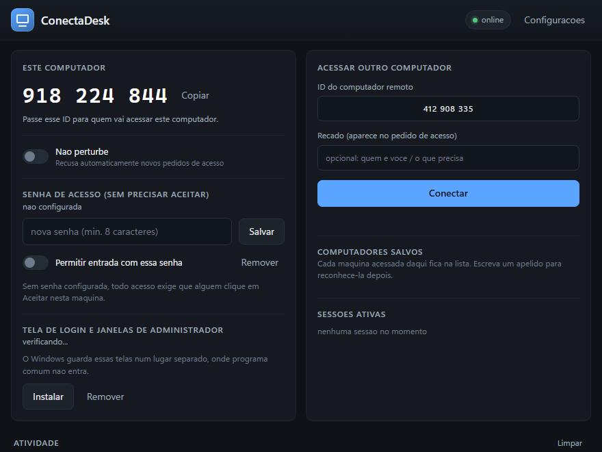Click 'Recusa automaticamente novos pedidos' description

point(140,163)
